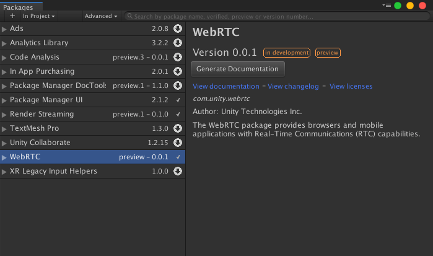Click update icon for Analytics Library
The height and width of the screenshot is (256, 433).
[x=178, y=43]
